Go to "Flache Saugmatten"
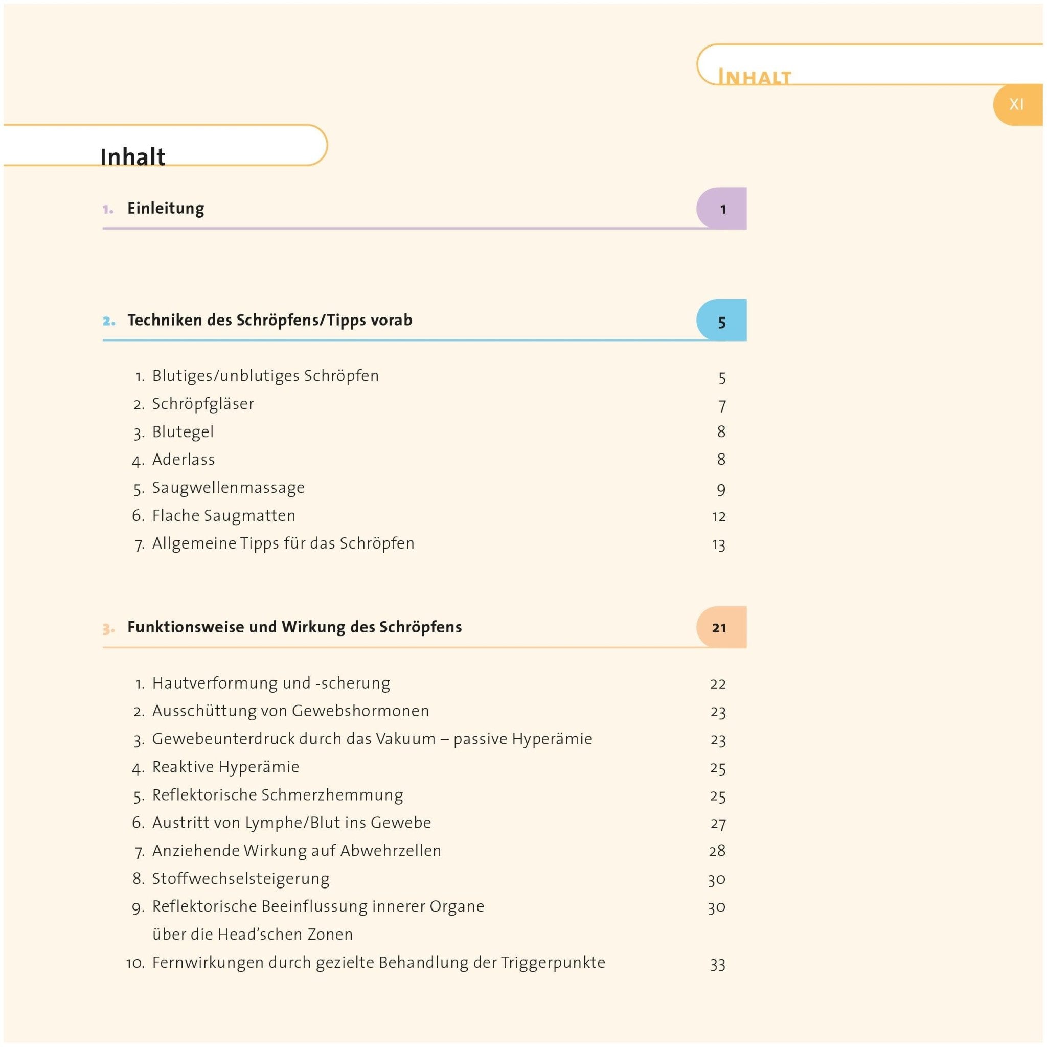This screenshot has height=1047, width=1047. coord(224,516)
